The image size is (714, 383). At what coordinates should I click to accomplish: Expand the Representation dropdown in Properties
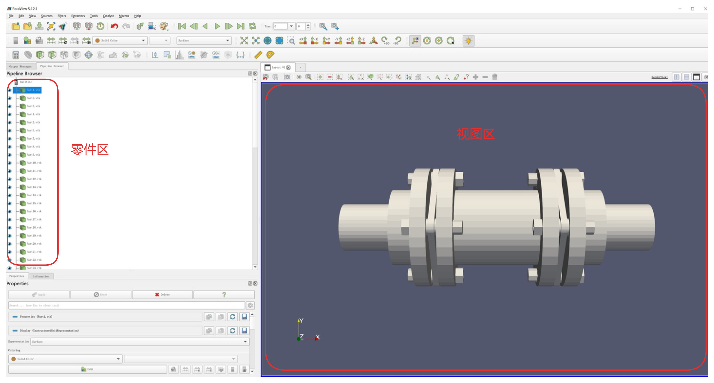[x=140, y=342]
